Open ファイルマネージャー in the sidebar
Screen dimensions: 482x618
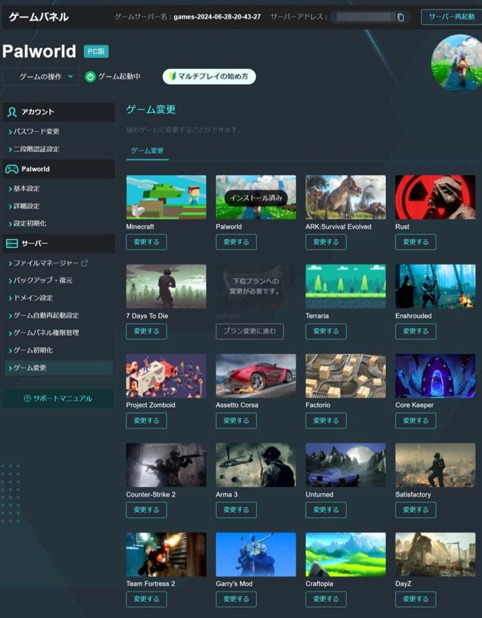46,263
